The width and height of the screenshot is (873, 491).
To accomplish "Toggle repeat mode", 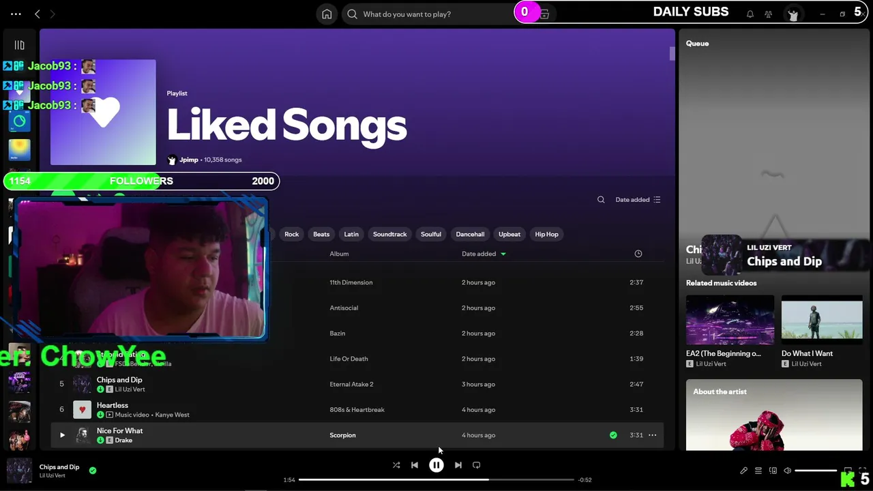I will pos(477,465).
